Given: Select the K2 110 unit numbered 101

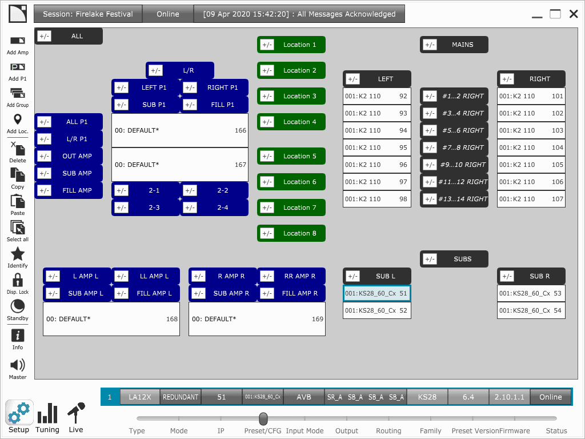Looking at the screenshot, I should tap(531, 96).
